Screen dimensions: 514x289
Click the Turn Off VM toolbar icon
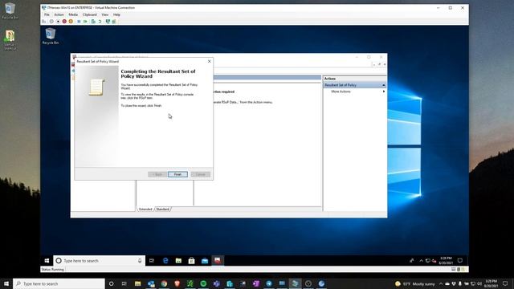coord(58,22)
